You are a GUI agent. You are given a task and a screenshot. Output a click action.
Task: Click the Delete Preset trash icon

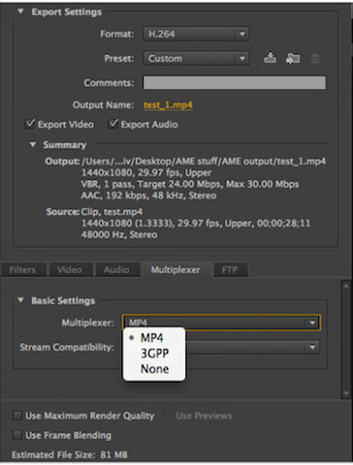315,59
